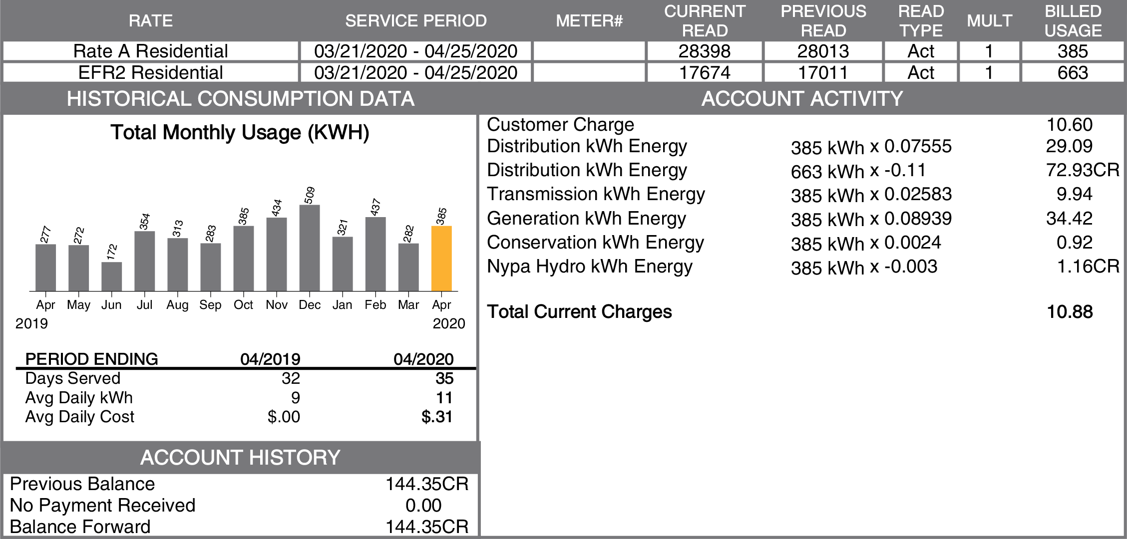Image resolution: width=1127 pixels, height=539 pixels.
Task: Click the Total Monthly Usage chart title
Action: [240, 133]
